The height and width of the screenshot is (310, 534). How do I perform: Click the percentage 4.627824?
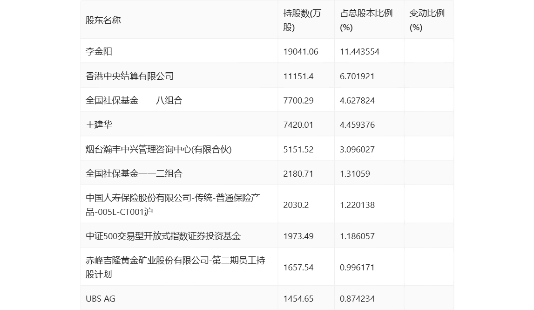point(357,101)
